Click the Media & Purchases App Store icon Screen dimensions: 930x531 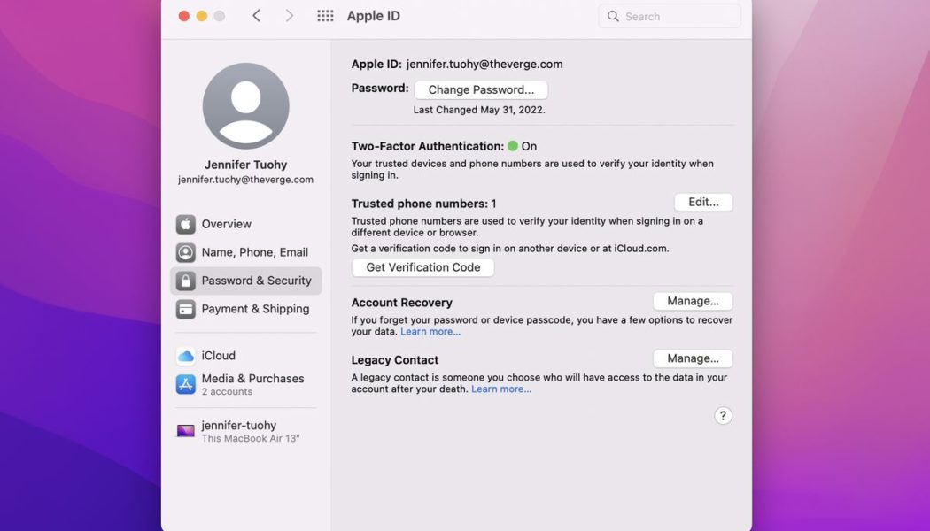point(185,382)
